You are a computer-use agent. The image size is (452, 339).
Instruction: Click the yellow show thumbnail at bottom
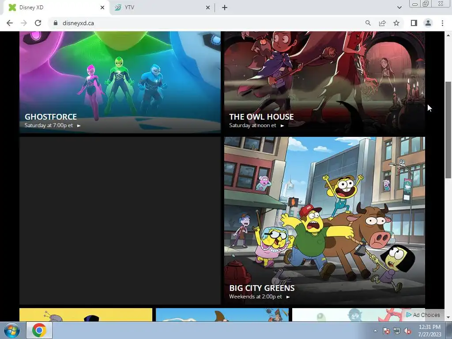coord(86,315)
